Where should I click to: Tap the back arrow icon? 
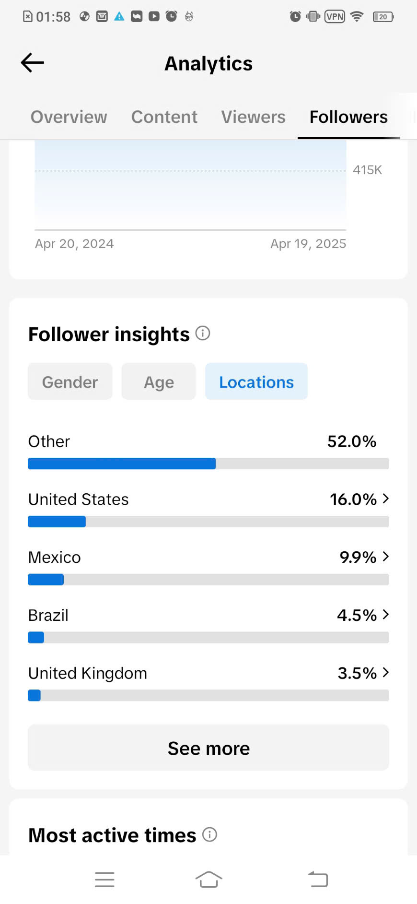pyautogui.click(x=33, y=63)
